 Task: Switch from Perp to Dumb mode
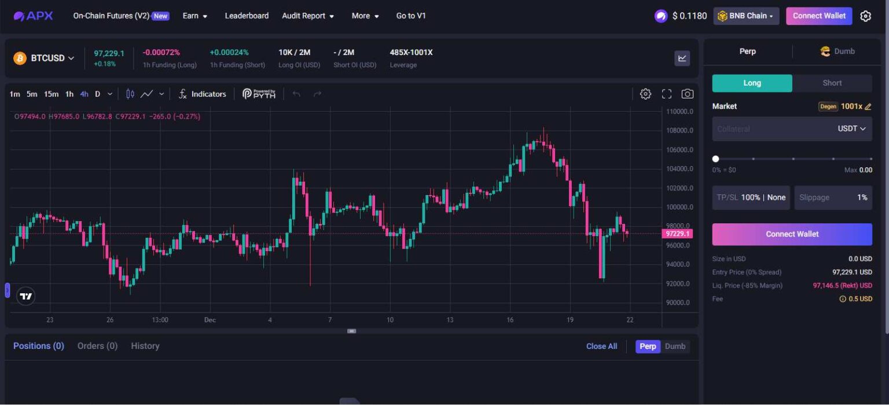tap(837, 51)
